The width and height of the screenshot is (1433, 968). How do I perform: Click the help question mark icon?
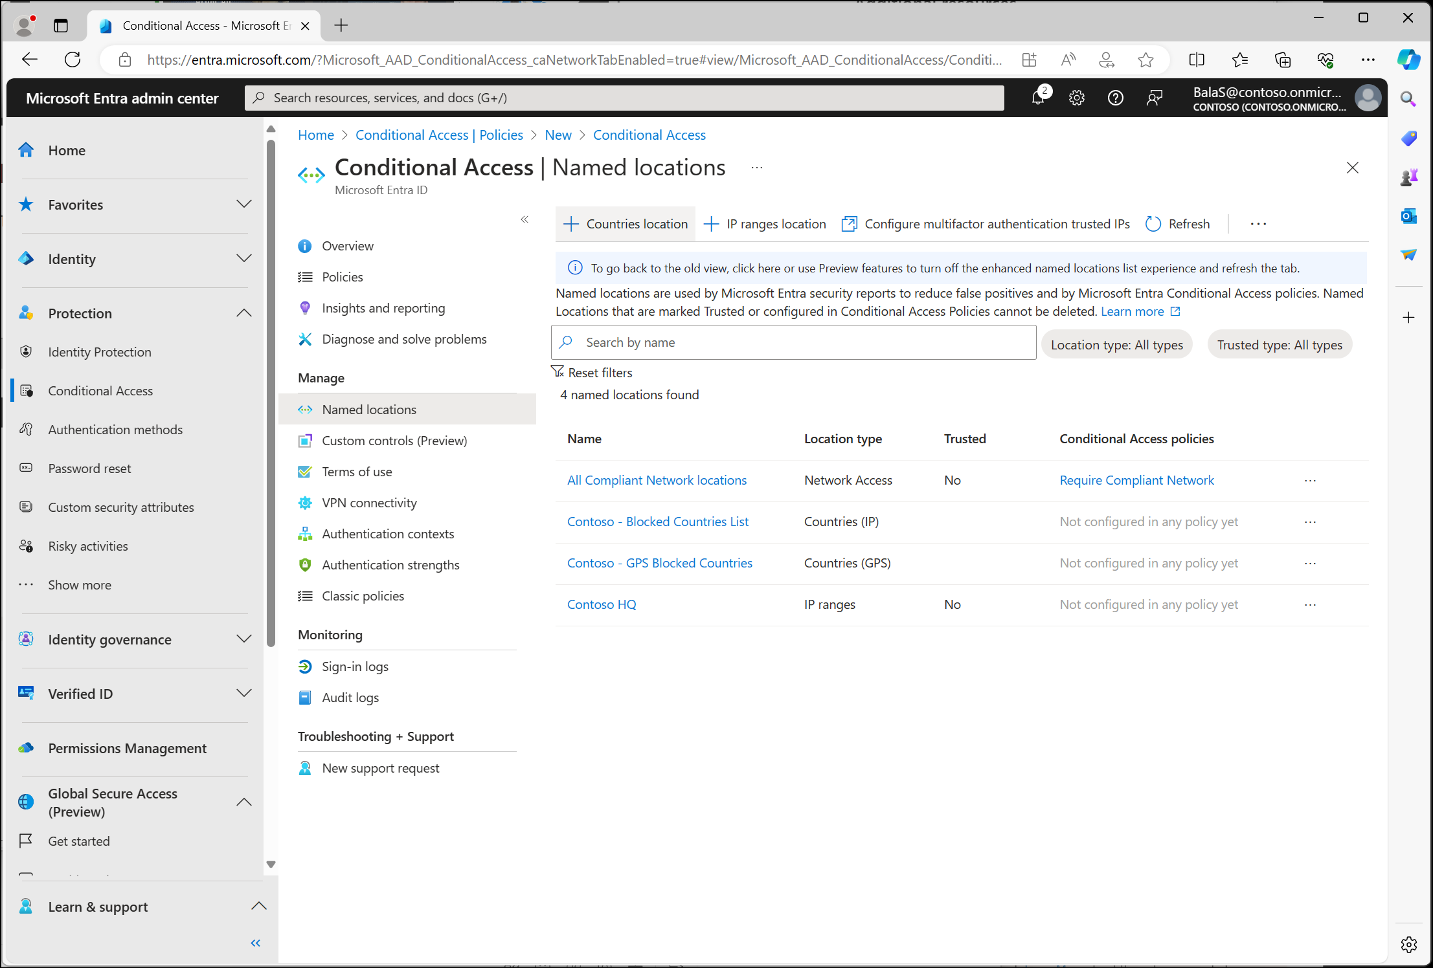[1115, 98]
